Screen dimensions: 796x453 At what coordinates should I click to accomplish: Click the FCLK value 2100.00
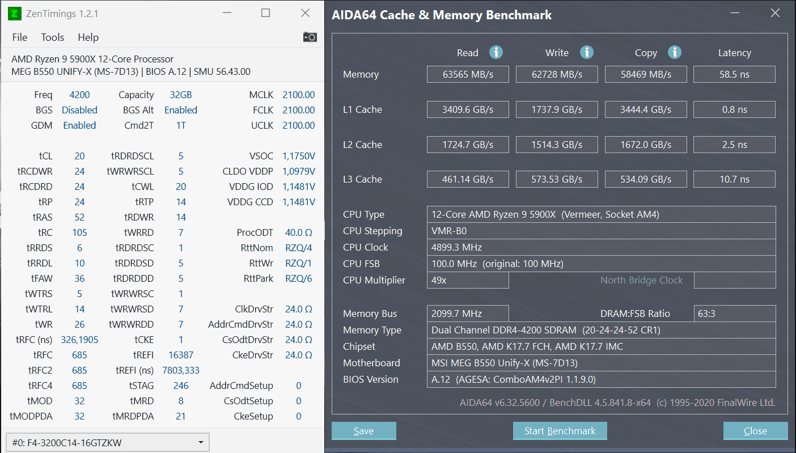tap(299, 110)
